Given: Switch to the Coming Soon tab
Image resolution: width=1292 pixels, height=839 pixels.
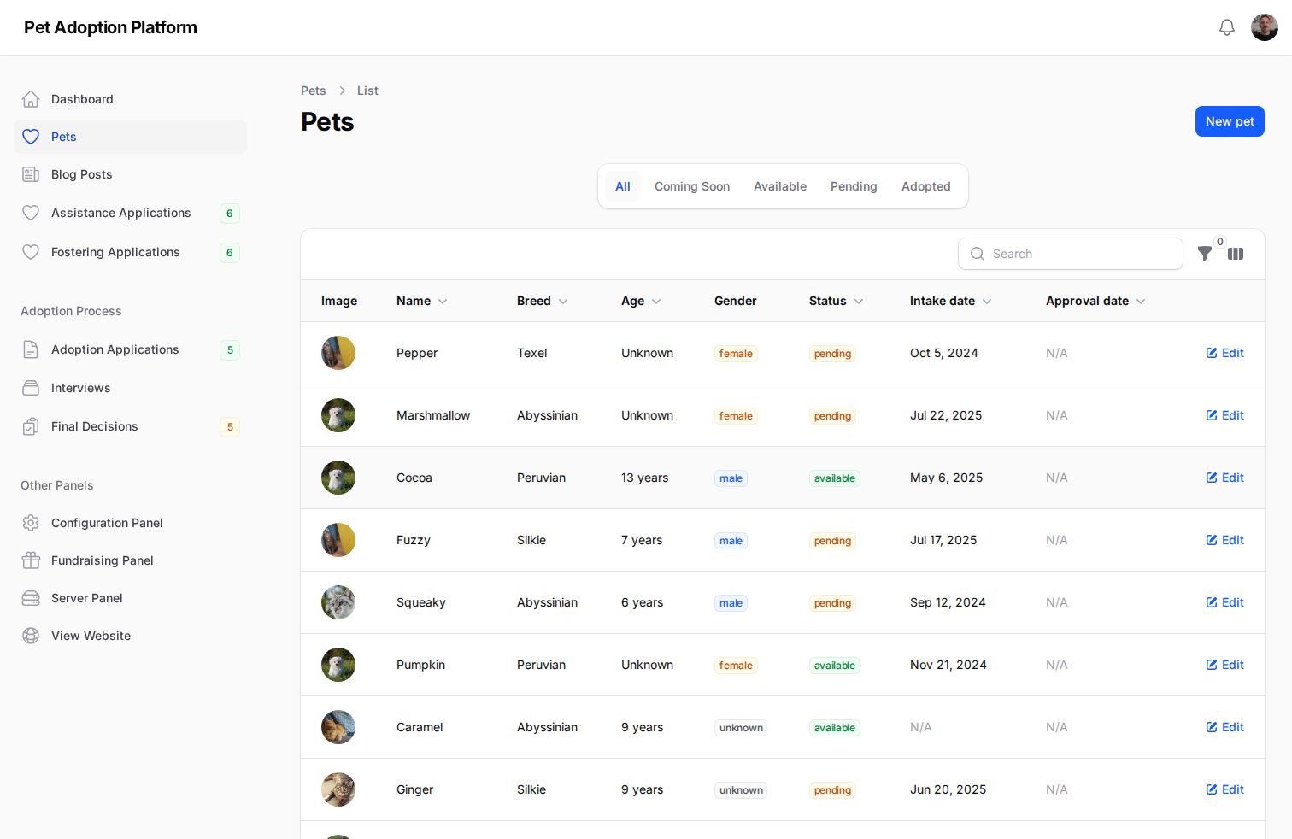Looking at the screenshot, I should click(x=692, y=186).
